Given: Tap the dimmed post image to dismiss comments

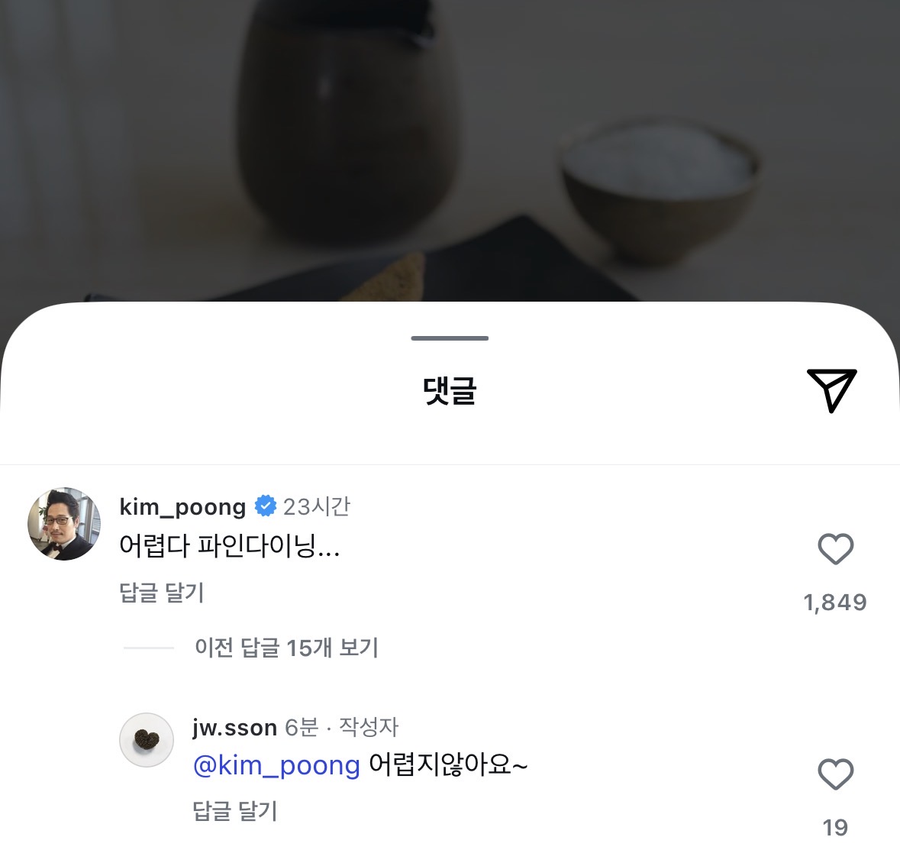Looking at the screenshot, I should [x=450, y=150].
